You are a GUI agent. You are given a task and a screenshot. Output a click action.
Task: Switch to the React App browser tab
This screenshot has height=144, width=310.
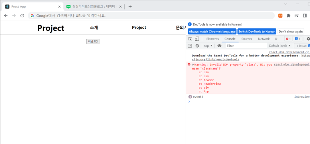tap(33, 6)
